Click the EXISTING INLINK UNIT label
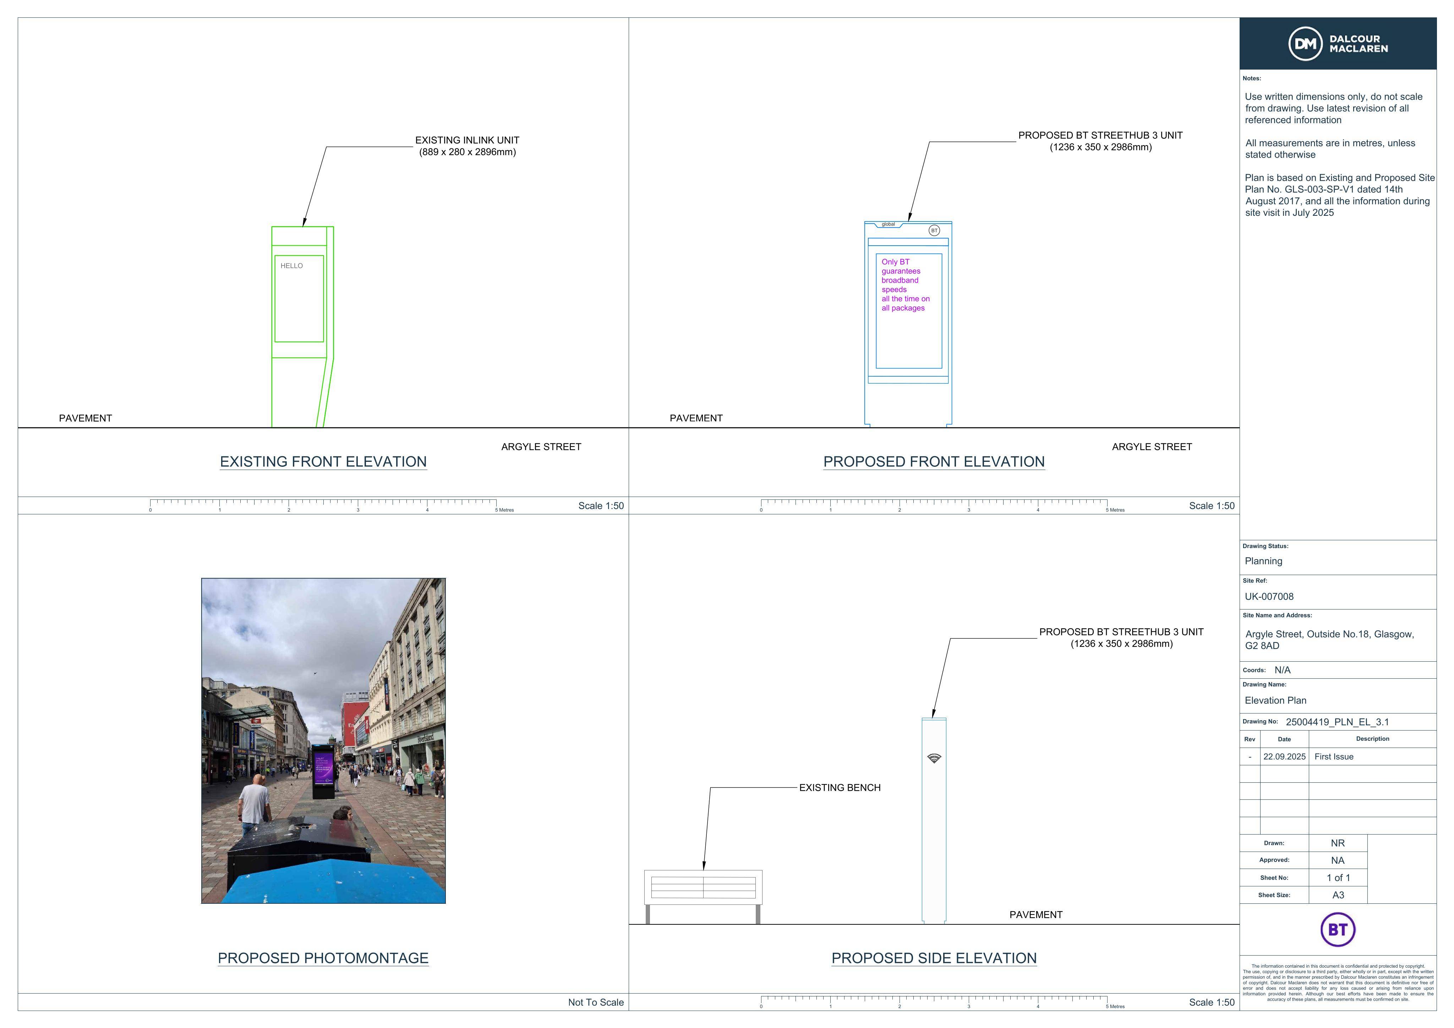The width and height of the screenshot is (1454, 1028). click(x=467, y=140)
